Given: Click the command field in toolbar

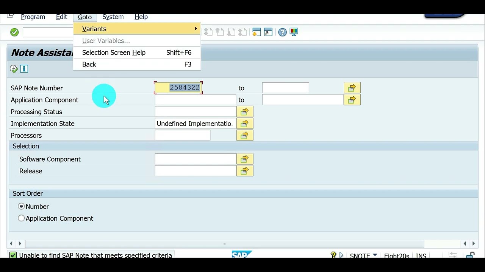Looking at the screenshot, I should click(48, 32).
